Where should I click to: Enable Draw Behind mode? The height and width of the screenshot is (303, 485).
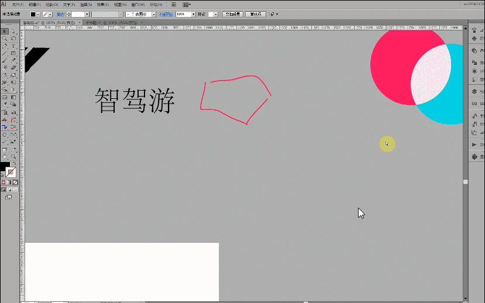tap(9, 190)
